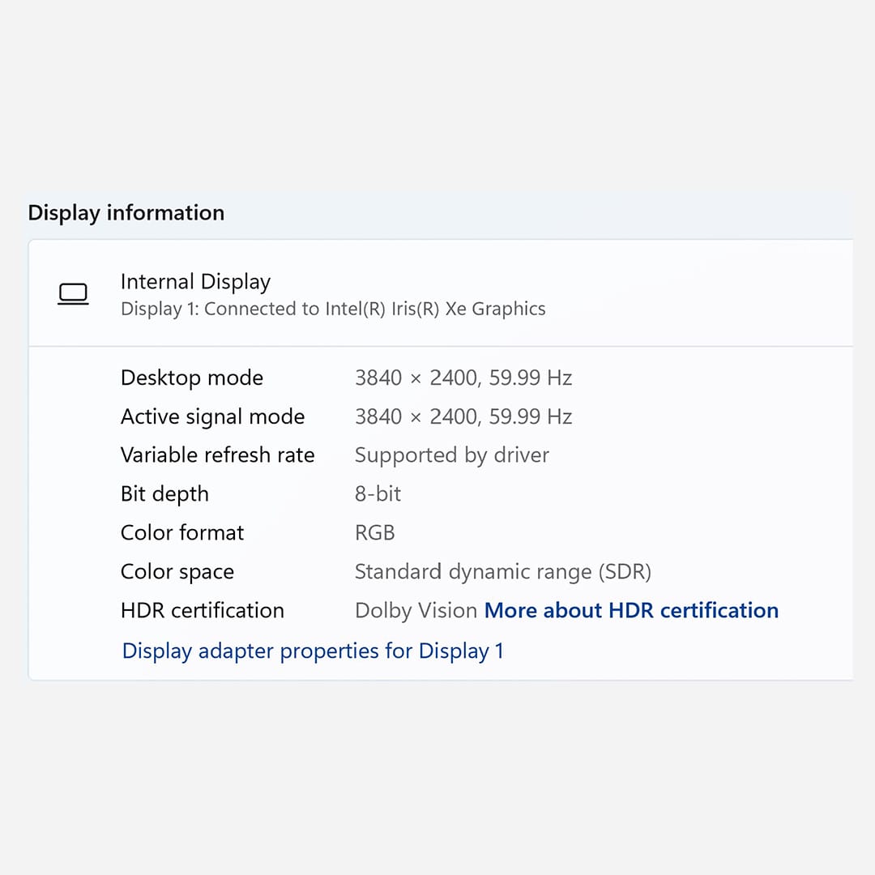Click the 'Bit depth' label

click(x=164, y=493)
